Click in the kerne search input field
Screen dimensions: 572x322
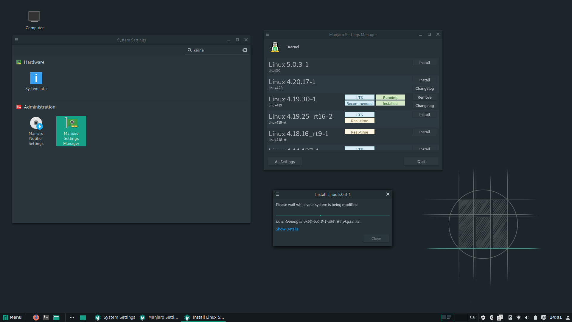click(x=217, y=50)
